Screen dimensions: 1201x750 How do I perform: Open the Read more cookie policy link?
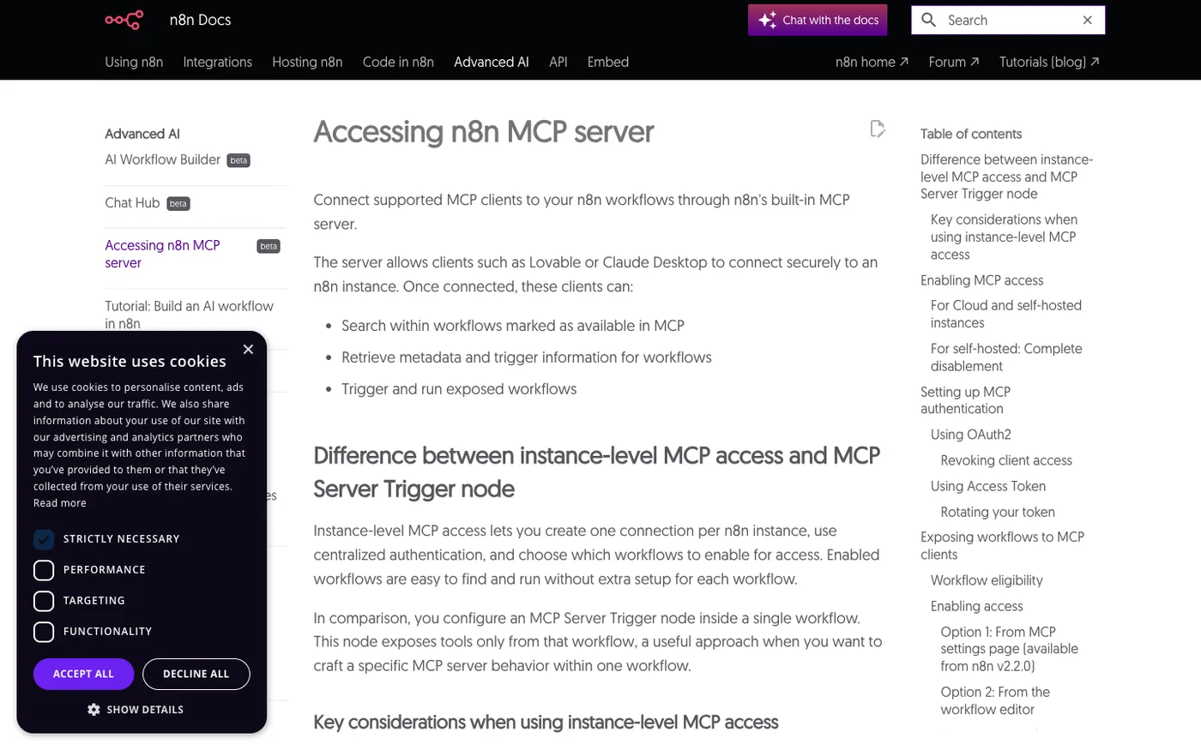(59, 502)
